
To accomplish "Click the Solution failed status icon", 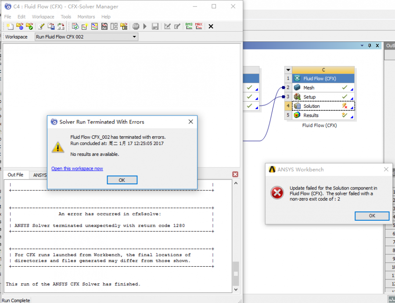I will click(345, 106).
